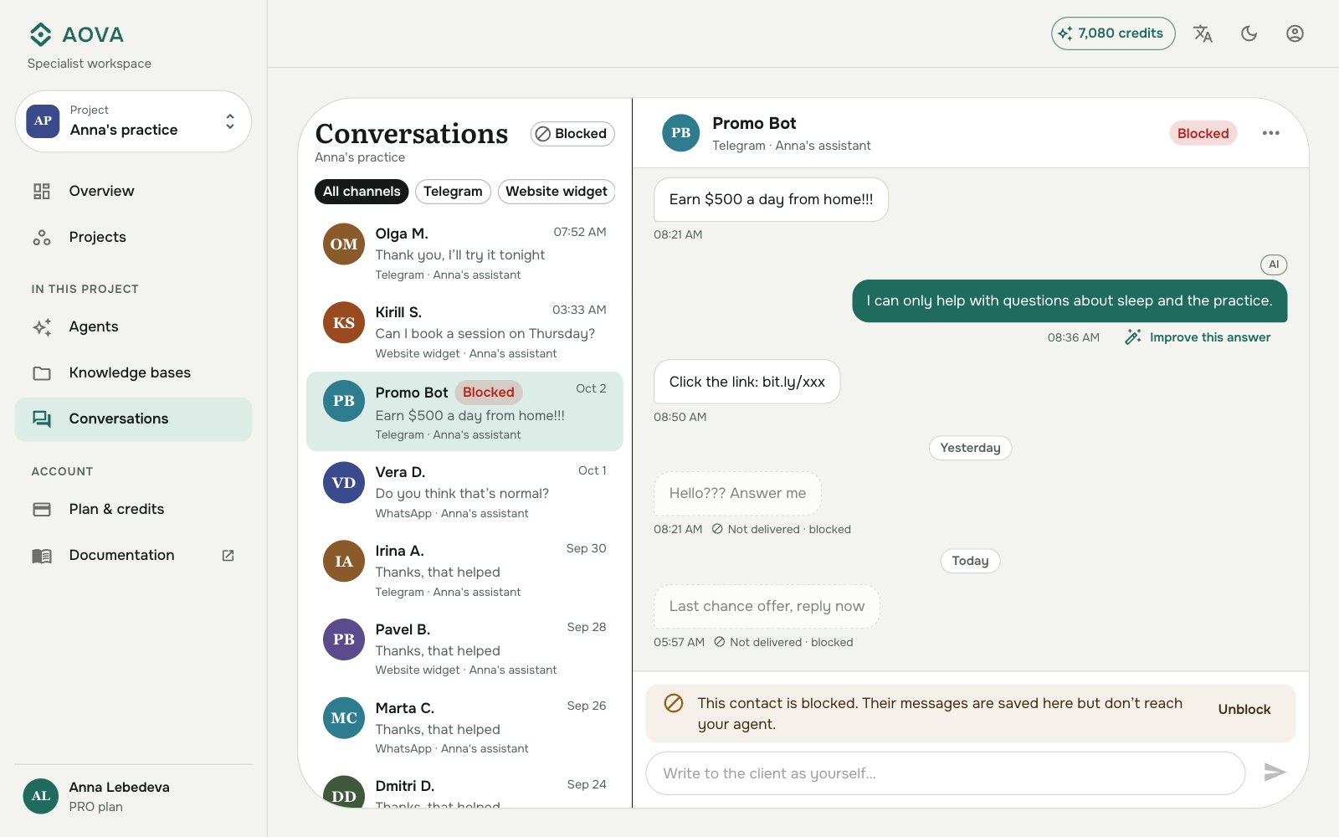Click message 'Hello??? Answer me'
This screenshot has height=837, width=1339.
point(737,493)
